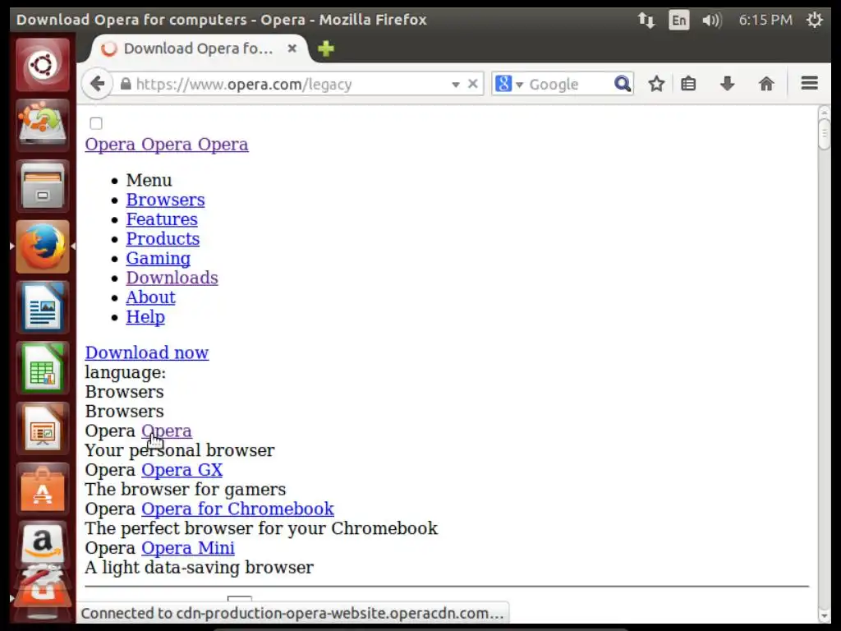841x631 pixels.
Task: Follow the Opera Mini link
Action: (x=188, y=548)
